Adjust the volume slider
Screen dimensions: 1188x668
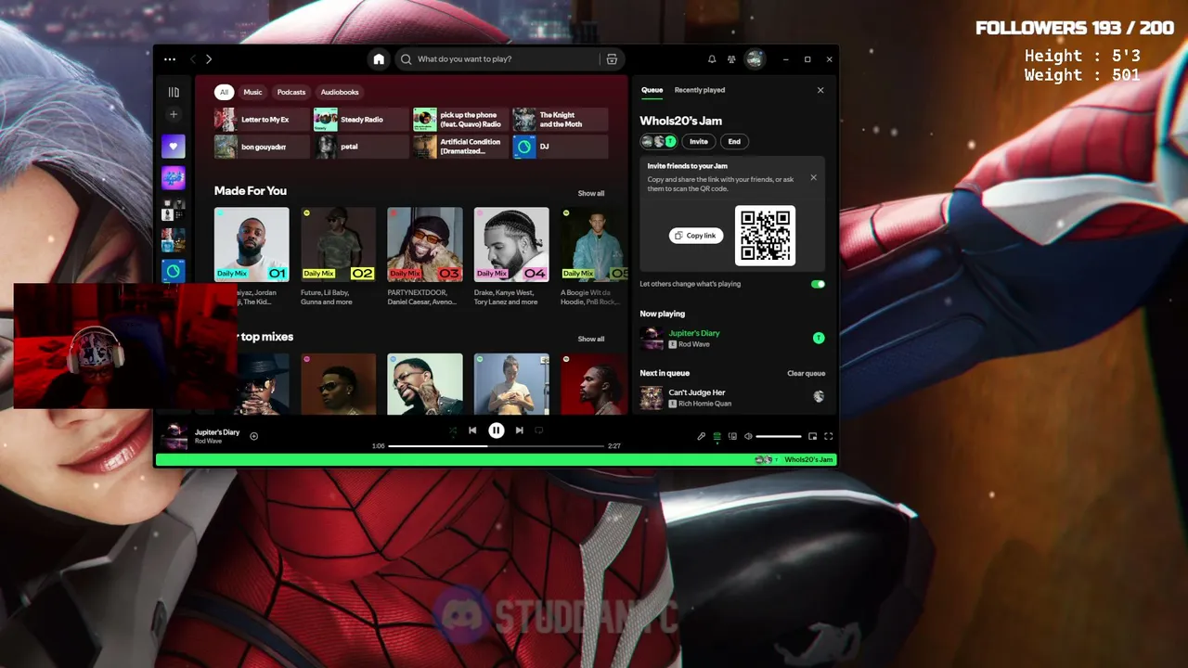click(x=779, y=436)
